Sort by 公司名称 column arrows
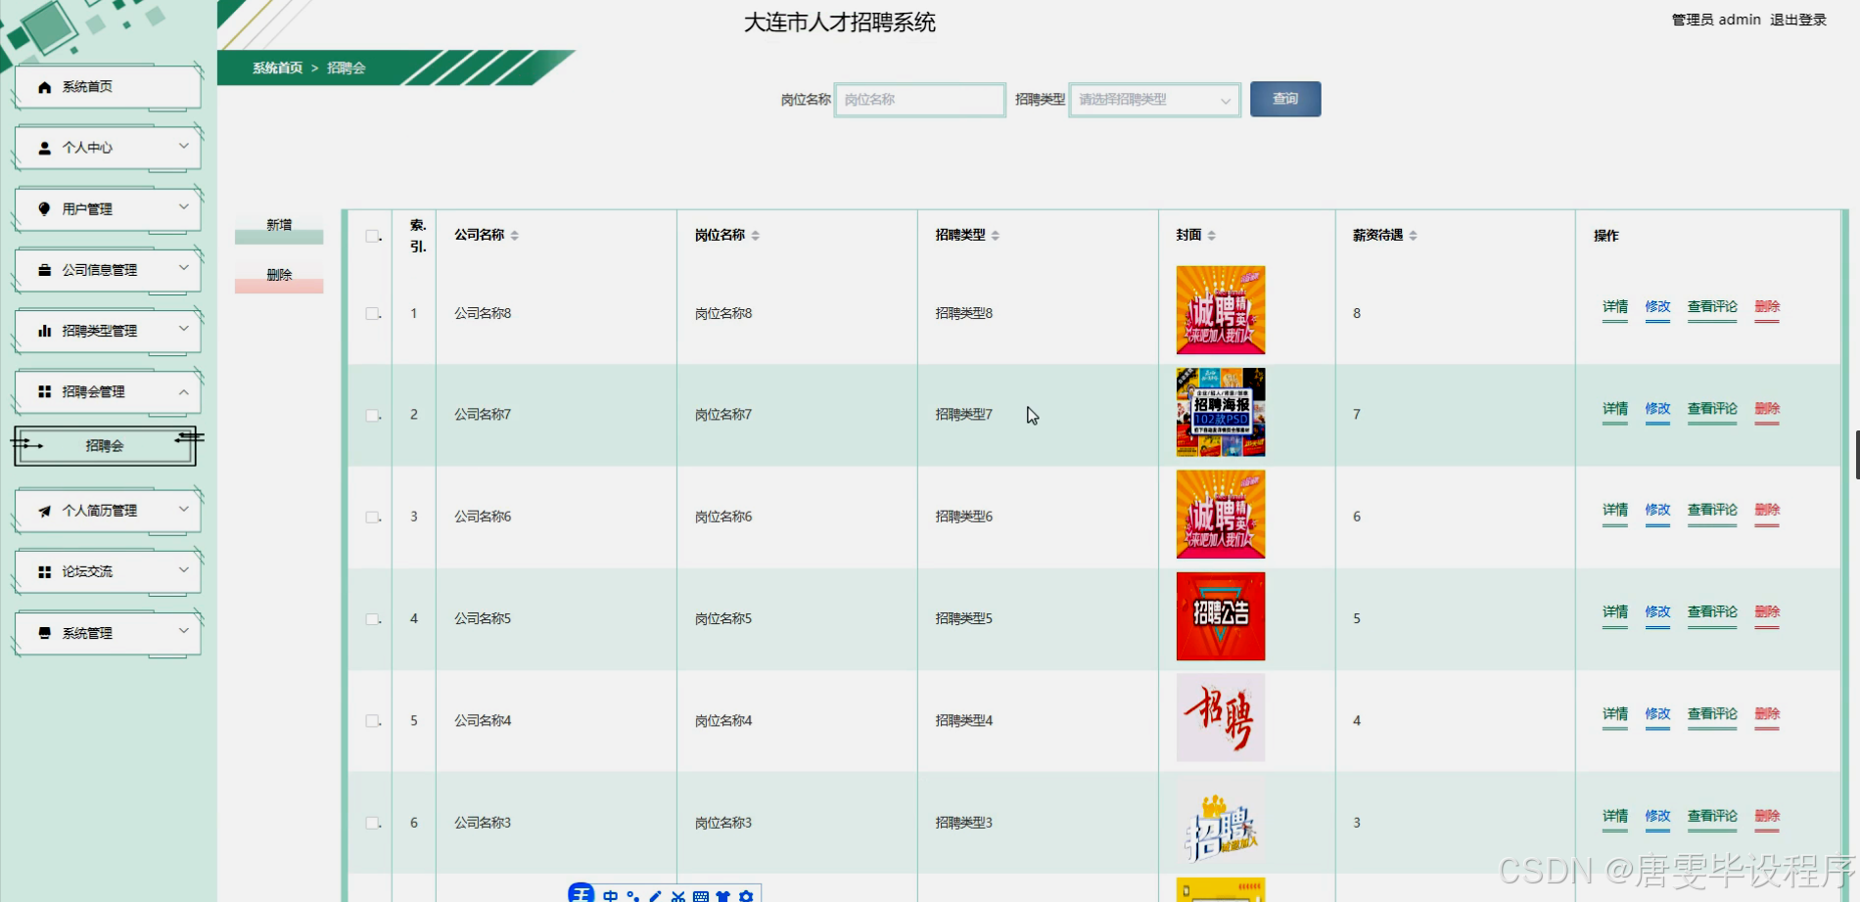Image resolution: width=1860 pixels, height=902 pixels. tap(515, 236)
